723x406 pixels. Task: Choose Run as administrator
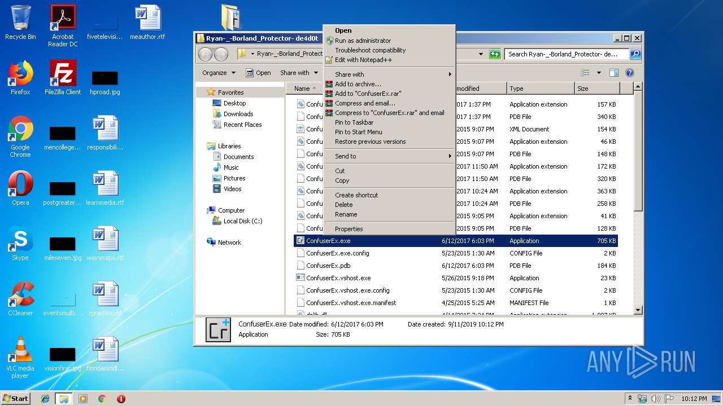point(390,41)
